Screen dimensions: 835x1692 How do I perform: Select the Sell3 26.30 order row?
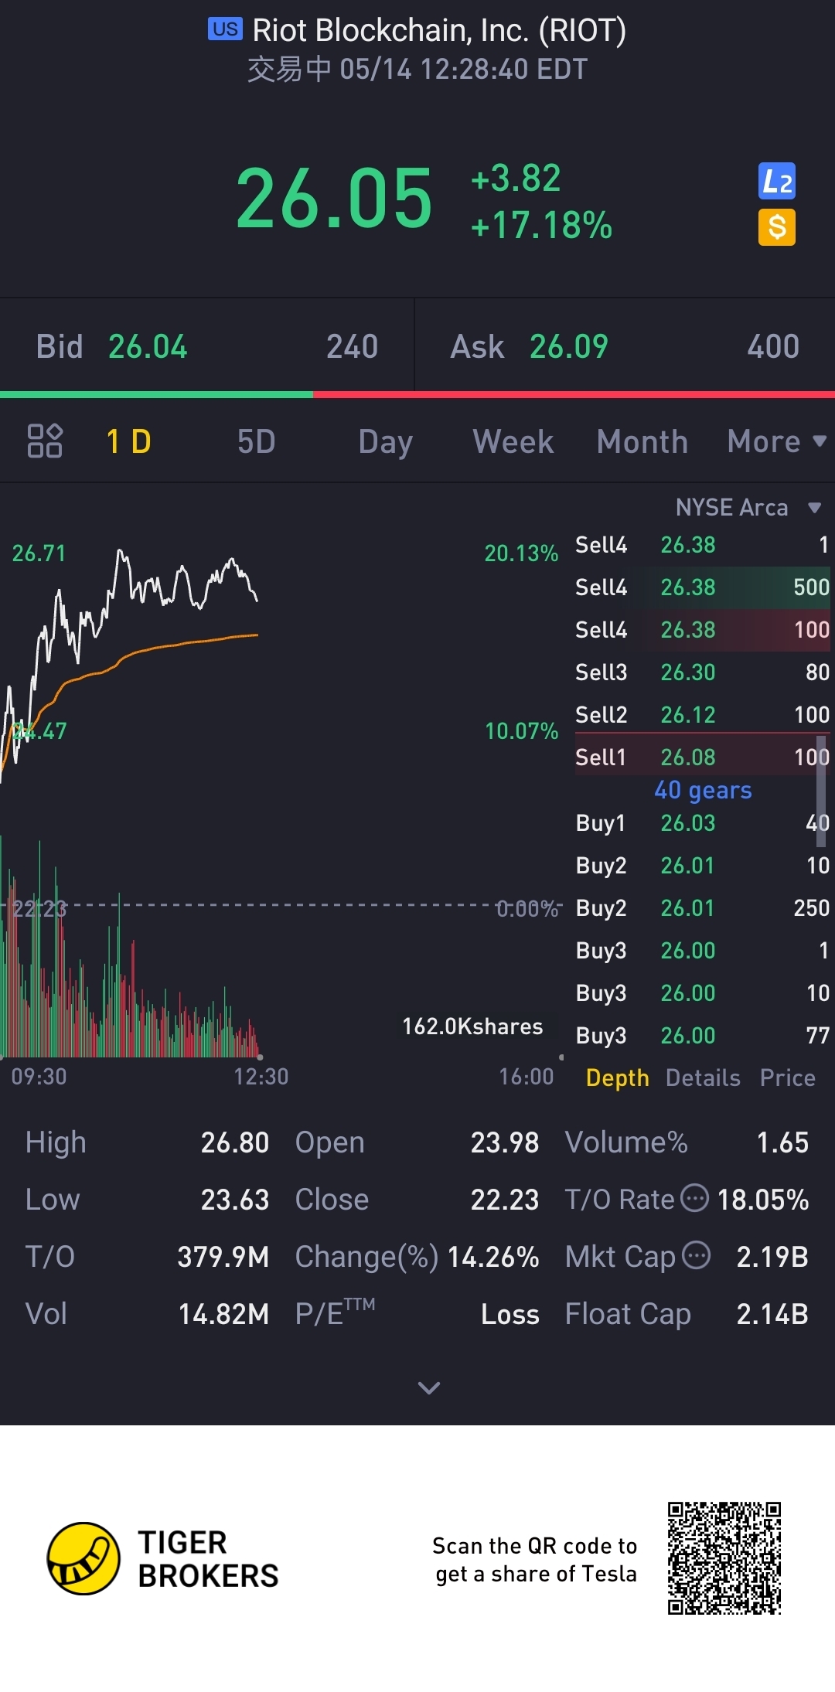pyautogui.click(x=702, y=672)
